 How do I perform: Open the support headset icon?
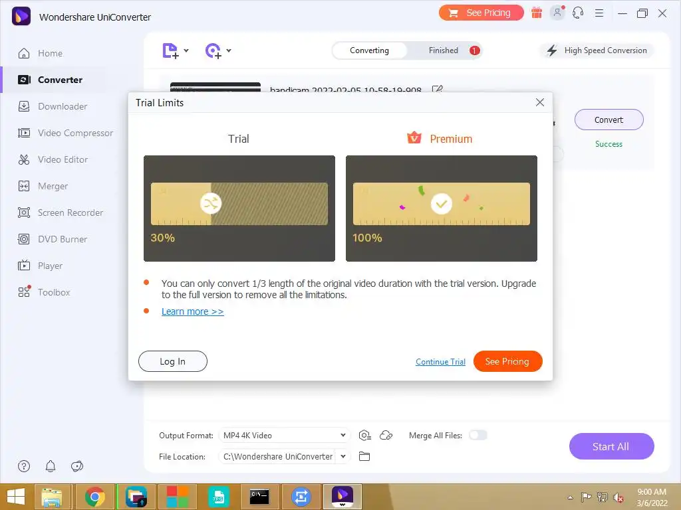tap(578, 13)
